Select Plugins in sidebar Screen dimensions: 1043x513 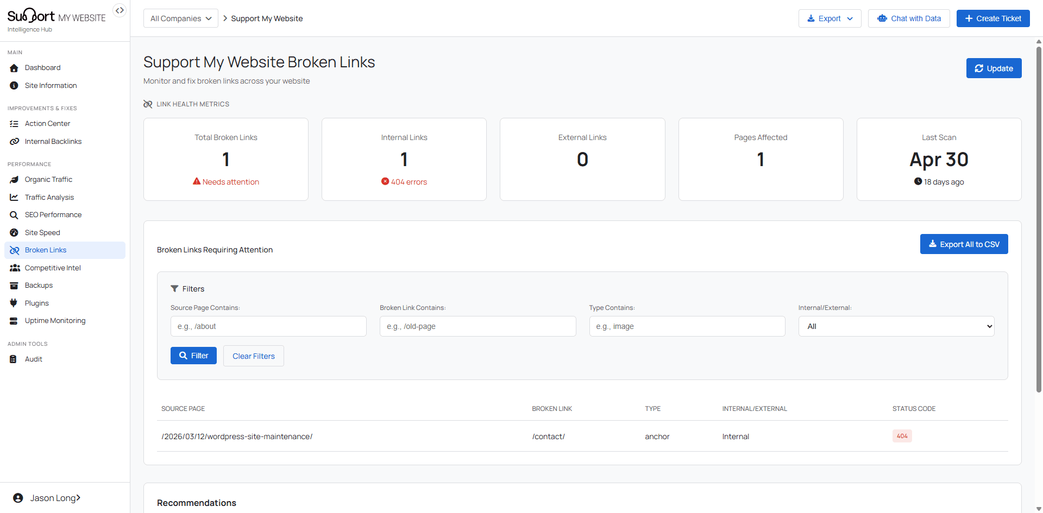[65, 303]
